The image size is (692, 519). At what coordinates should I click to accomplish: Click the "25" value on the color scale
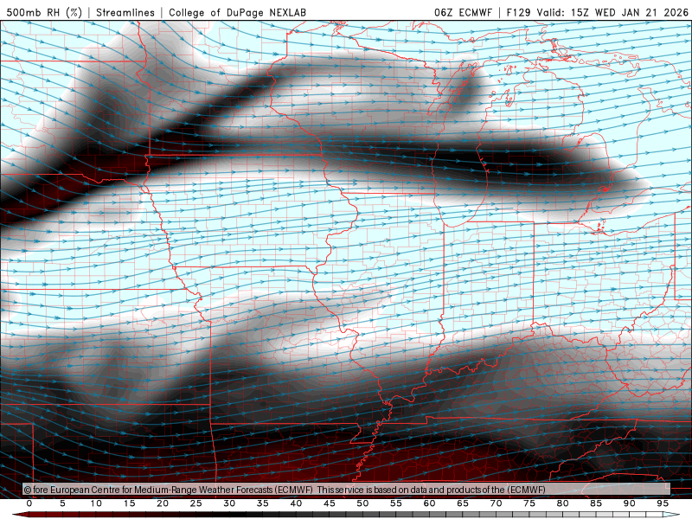coord(196,503)
